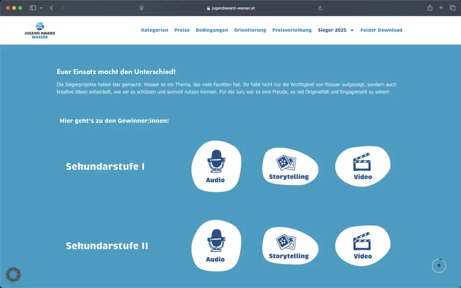Click the Jugend Award Wasser logo

click(40, 30)
